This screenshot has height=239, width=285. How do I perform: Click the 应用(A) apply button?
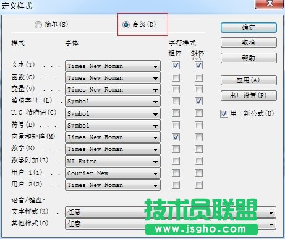pos(249,80)
